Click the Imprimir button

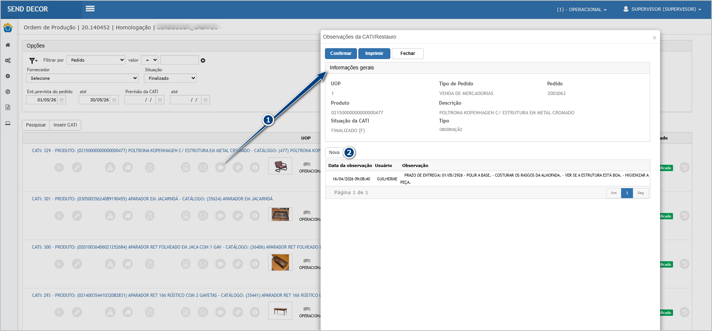click(x=374, y=53)
